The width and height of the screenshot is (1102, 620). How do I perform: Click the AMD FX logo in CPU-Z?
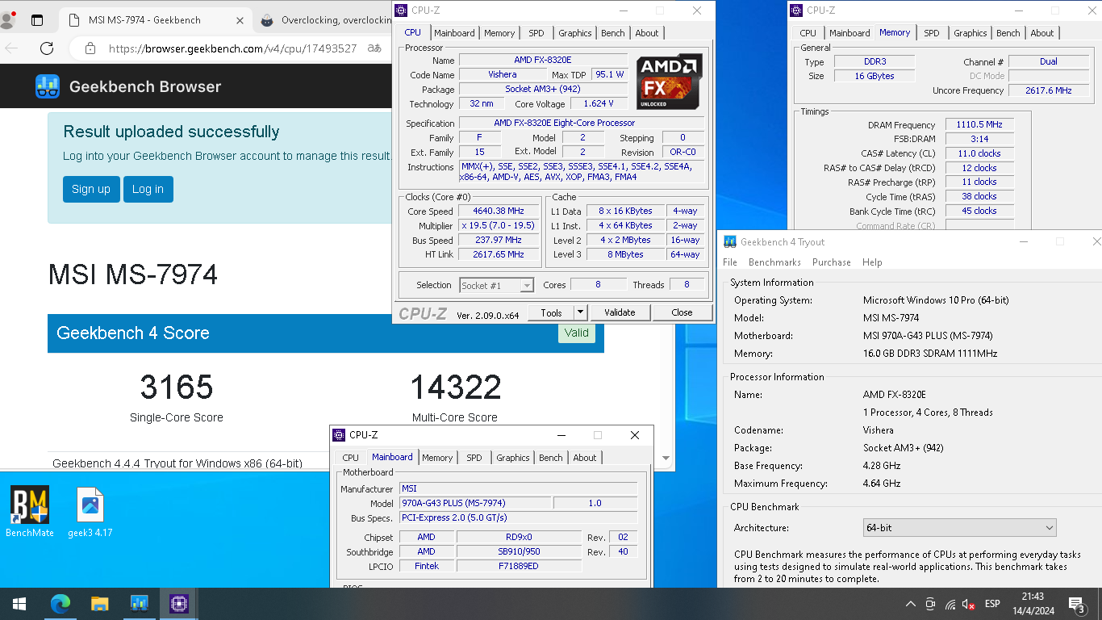click(x=669, y=82)
